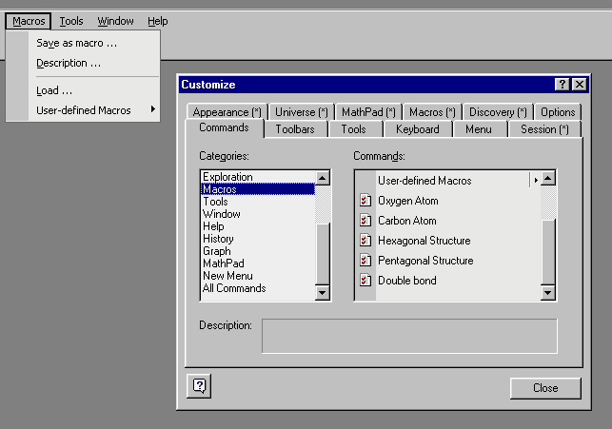Select History in Categories list

[x=258, y=239]
